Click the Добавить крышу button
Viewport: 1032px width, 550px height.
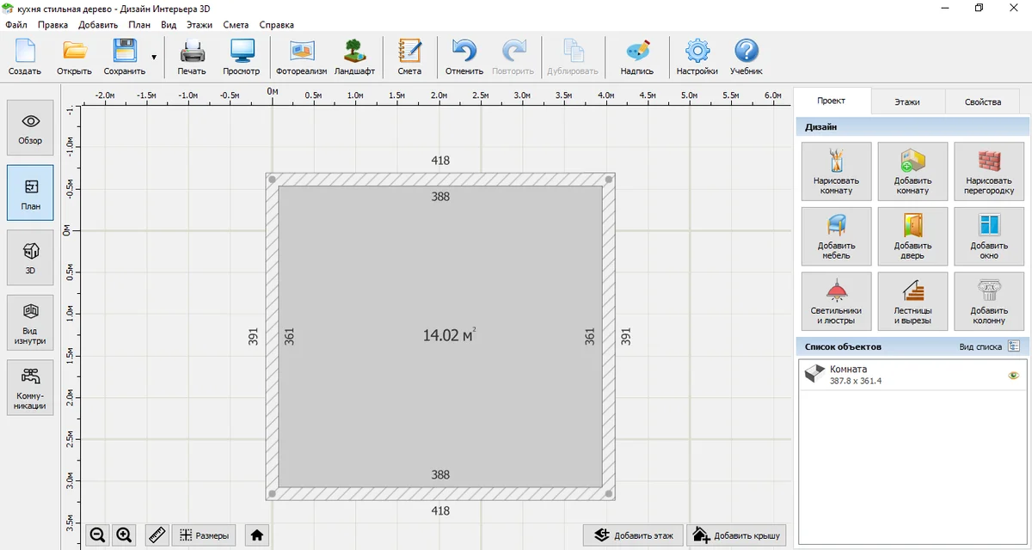735,535
